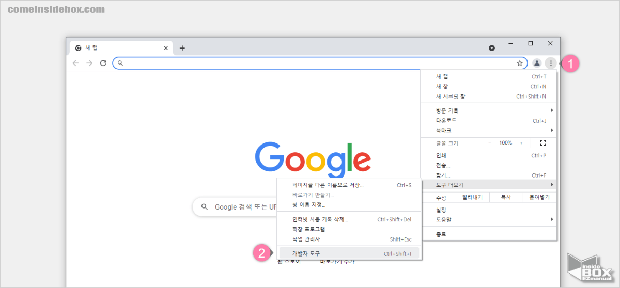The width and height of the screenshot is (620, 288).
Task: Click 잘라내기 edit button
Action: click(x=472, y=197)
